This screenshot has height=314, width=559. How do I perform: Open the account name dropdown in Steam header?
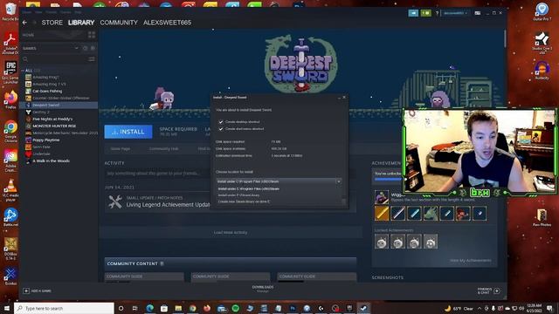(x=455, y=13)
